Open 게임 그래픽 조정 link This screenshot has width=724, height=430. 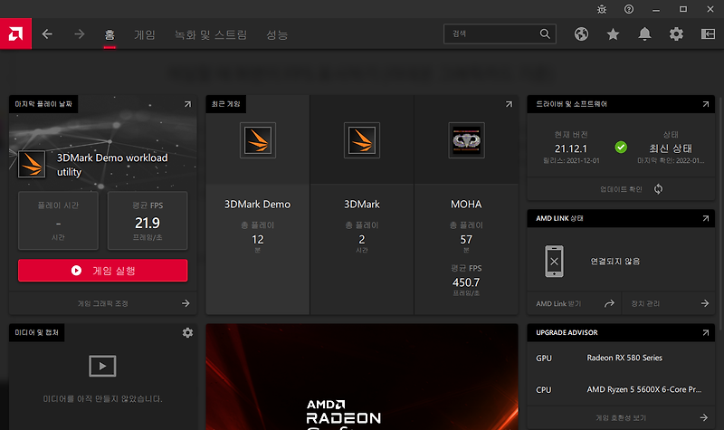103,303
